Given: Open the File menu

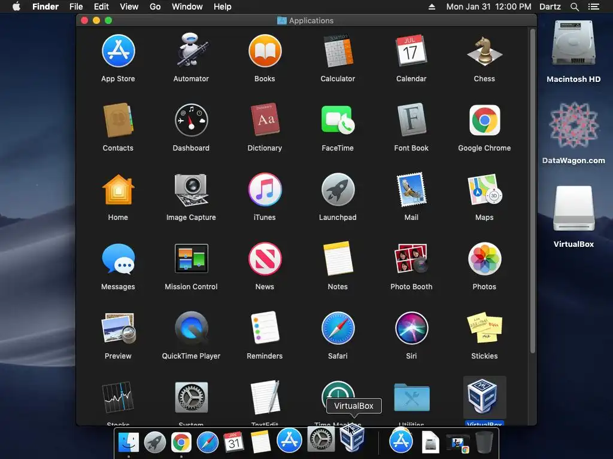Looking at the screenshot, I should [x=76, y=7].
